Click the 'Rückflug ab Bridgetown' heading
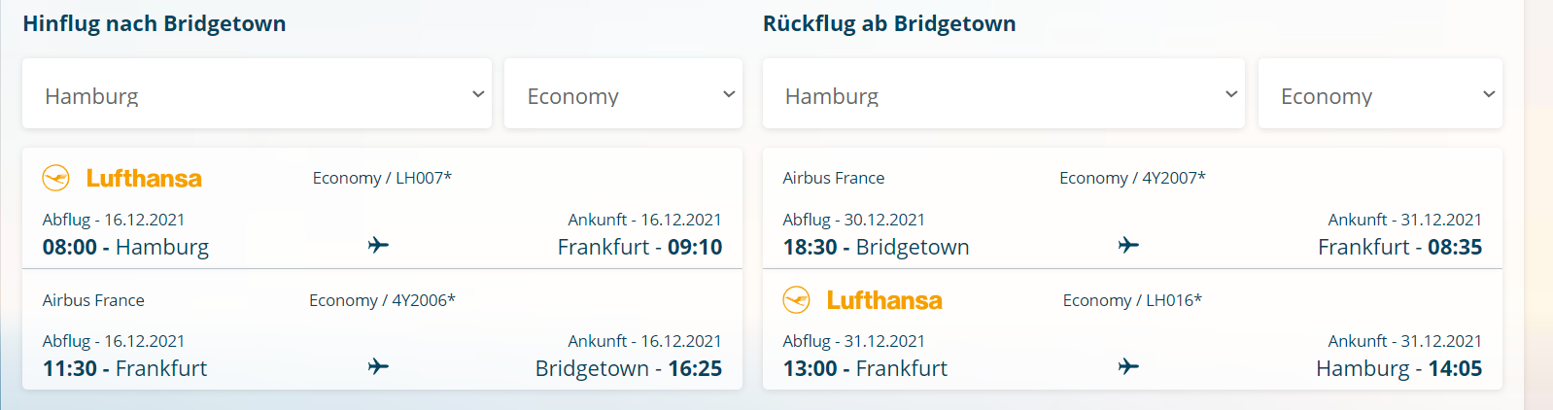 889,24
